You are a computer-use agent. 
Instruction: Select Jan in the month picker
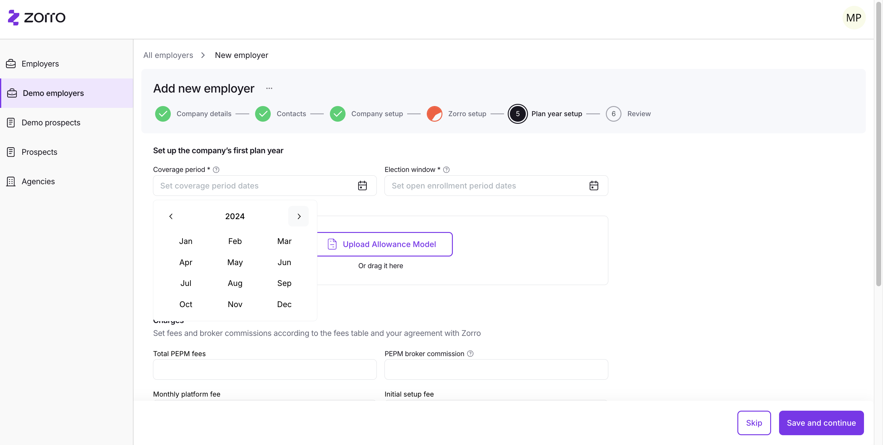(185, 241)
